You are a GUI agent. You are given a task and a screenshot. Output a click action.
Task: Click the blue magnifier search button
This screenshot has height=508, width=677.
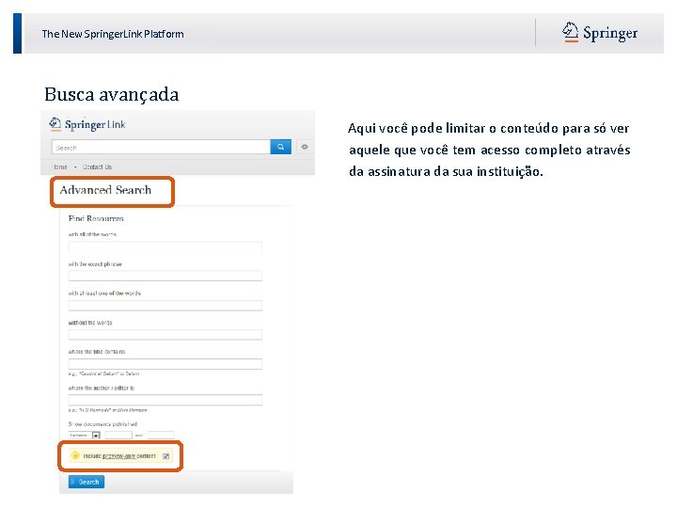[280, 147]
